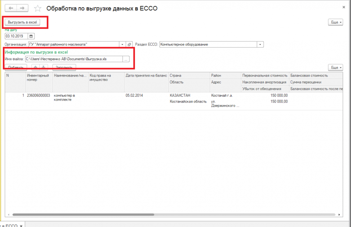Move table row up with arrow icon
The image size is (351, 227).
tap(35, 67)
